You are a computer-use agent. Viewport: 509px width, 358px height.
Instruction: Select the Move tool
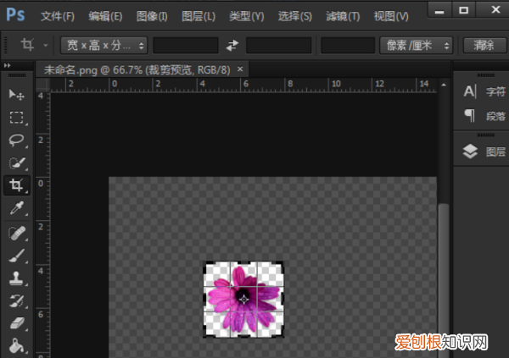tap(16, 95)
